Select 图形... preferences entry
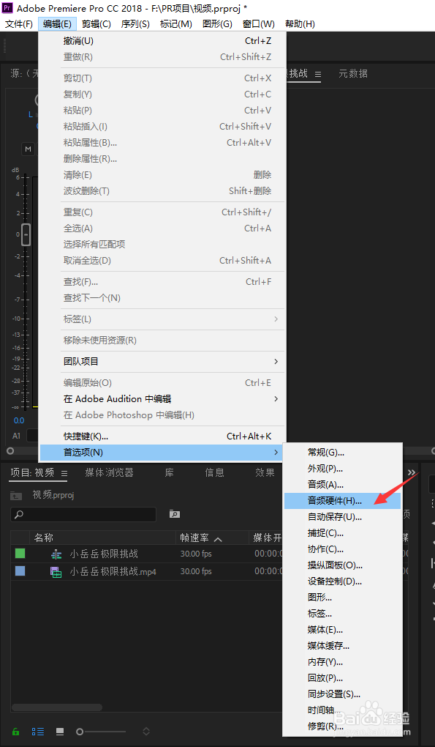The width and height of the screenshot is (435, 747). click(x=342, y=598)
